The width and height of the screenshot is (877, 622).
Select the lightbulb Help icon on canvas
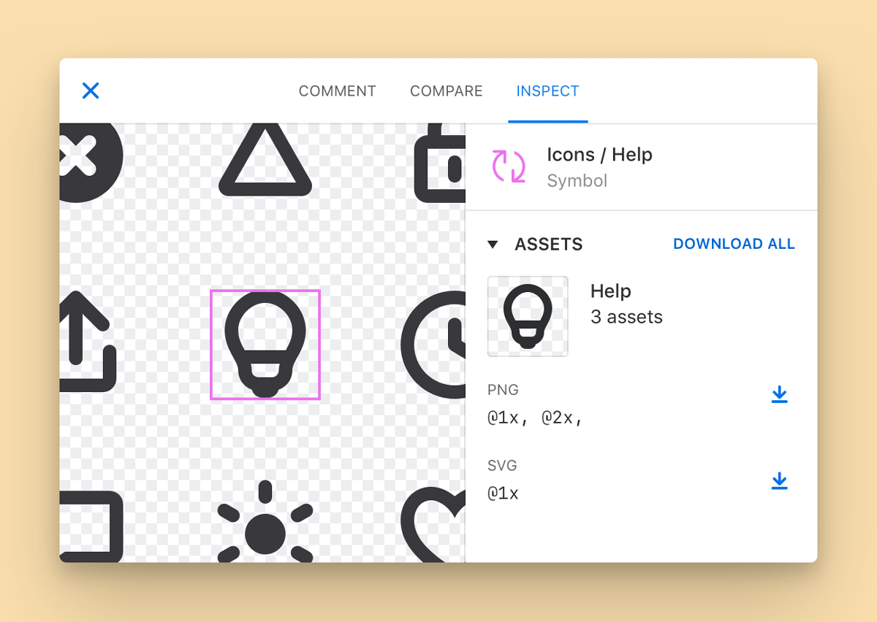click(x=265, y=345)
